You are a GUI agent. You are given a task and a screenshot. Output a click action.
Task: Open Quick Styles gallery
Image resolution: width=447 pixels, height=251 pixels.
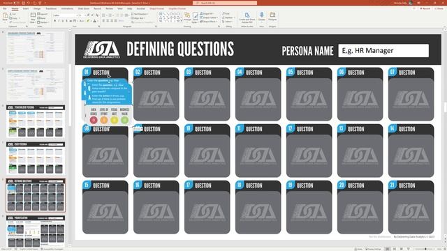pyautogui.click(x=195, y=17)
